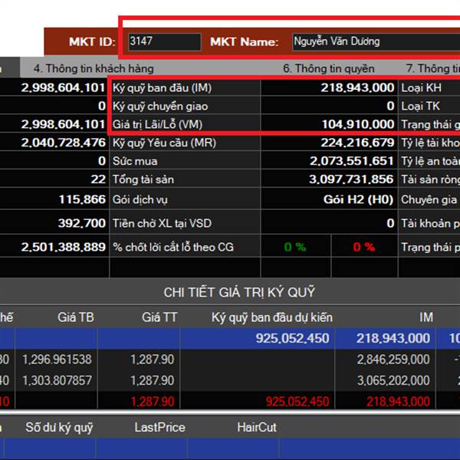This screenshot has height=460, width=460.
Task: Select the row with Giá TB 1,296.961538
Action: pos(57,359)
